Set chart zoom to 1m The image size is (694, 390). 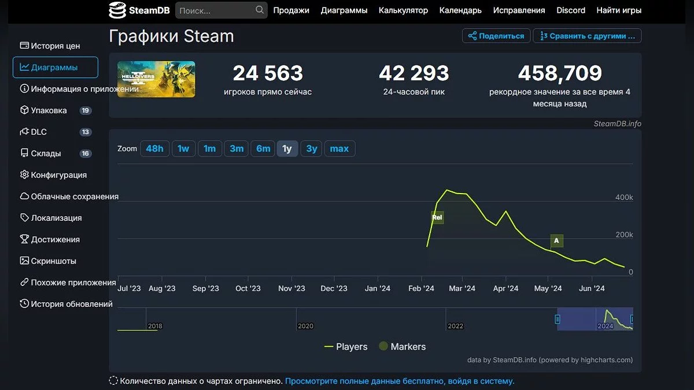click(210, 148)
